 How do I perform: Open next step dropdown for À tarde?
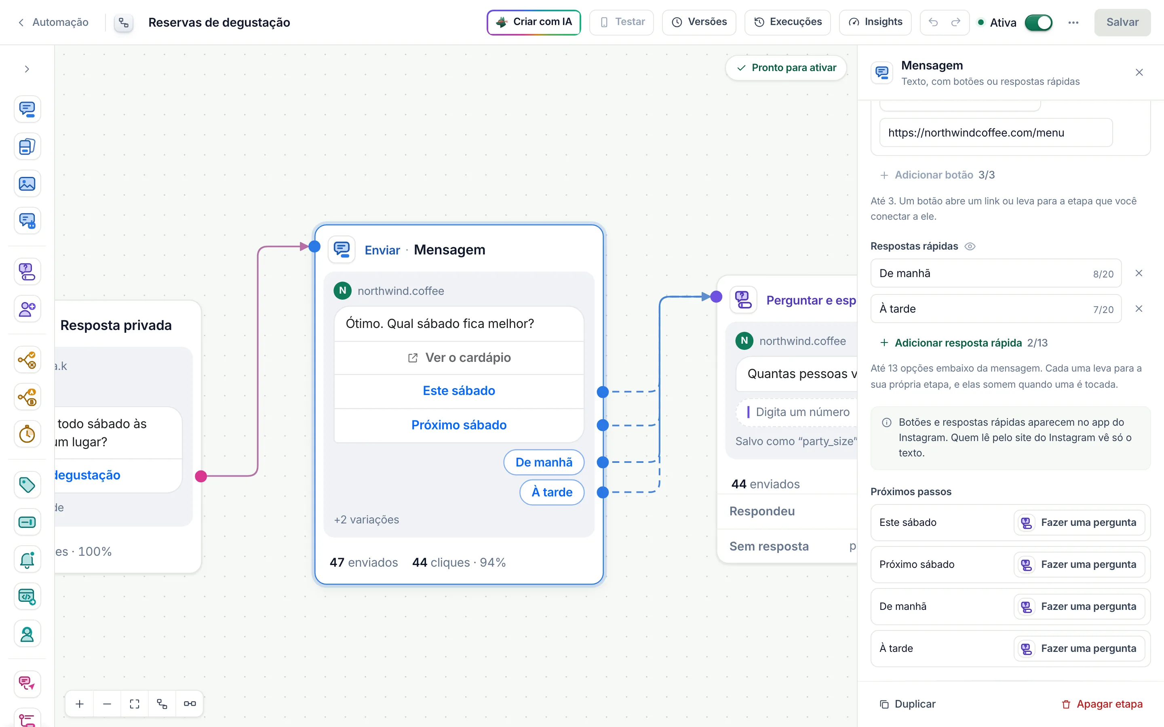point(1079,648)
